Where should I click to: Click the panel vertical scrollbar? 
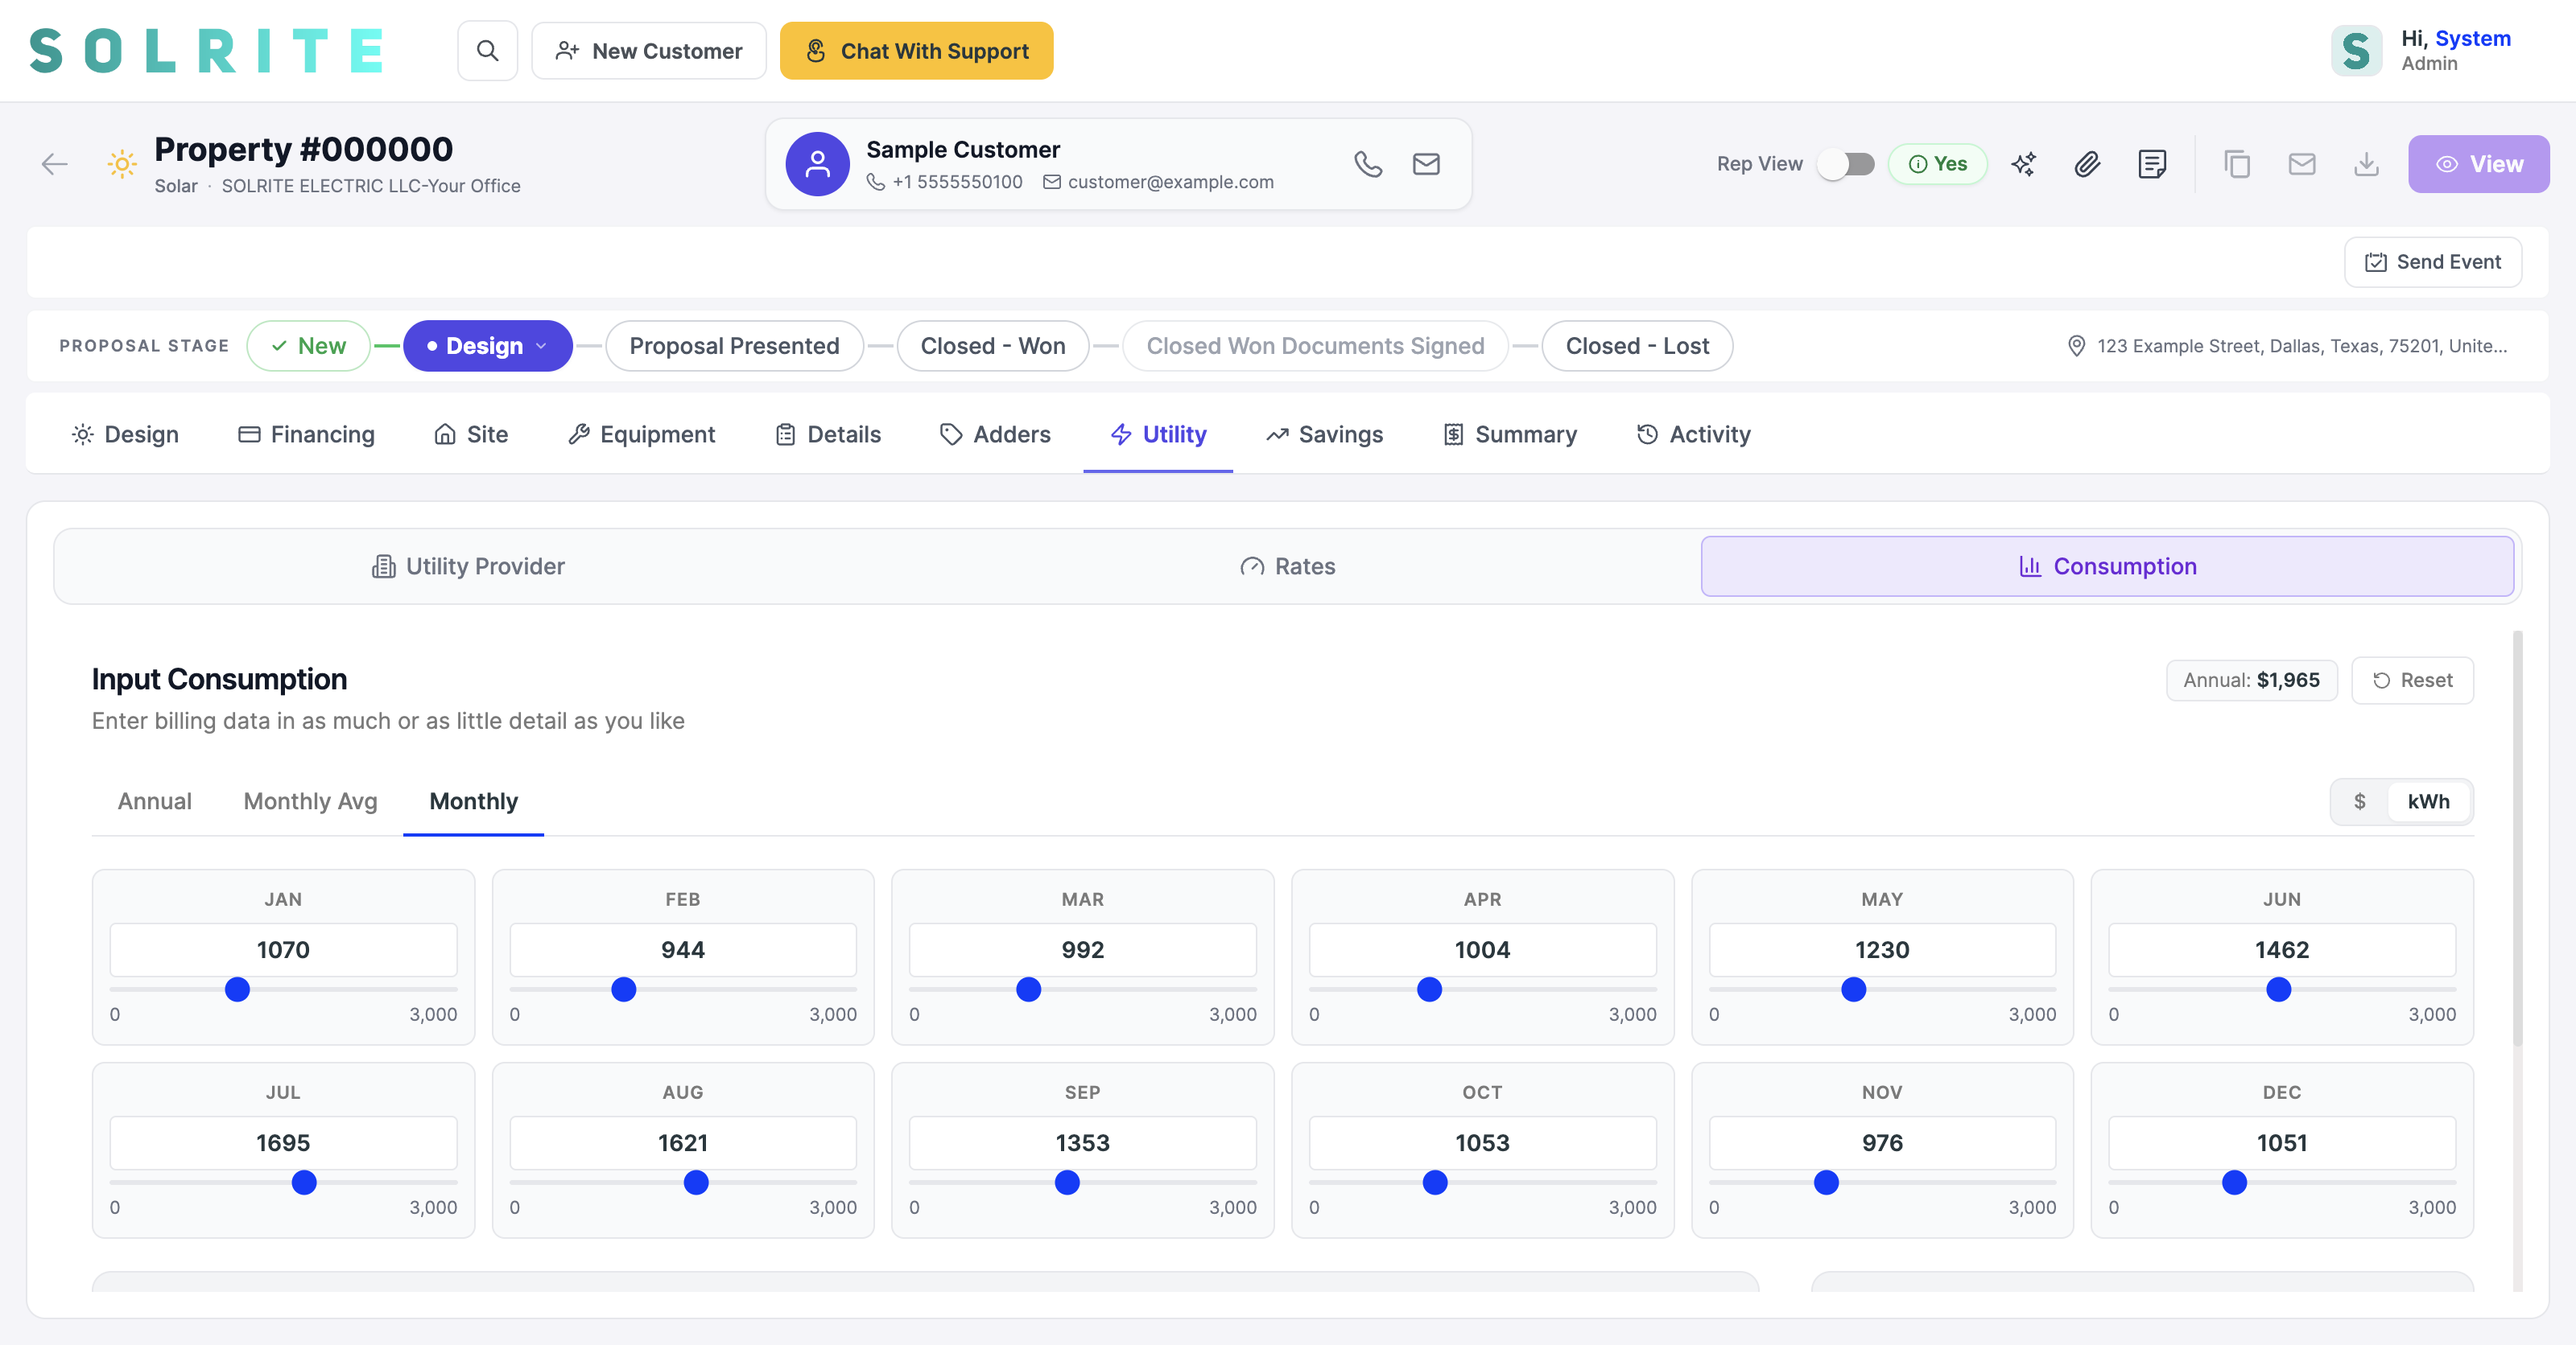(x=2517, y=837)
